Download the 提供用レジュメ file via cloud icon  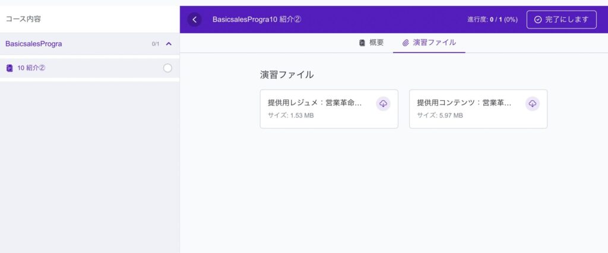[383, 104]
